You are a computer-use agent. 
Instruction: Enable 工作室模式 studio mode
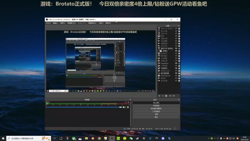tap(156, 112)
